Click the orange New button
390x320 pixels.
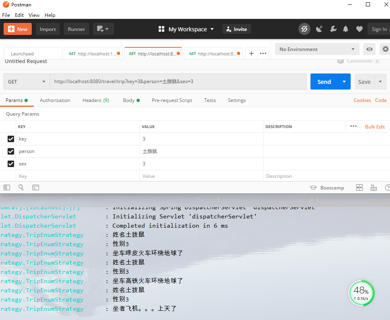coord(18,29)
